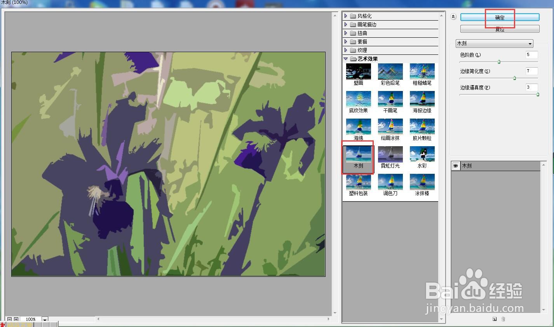The image size is (554, 327).
Task: Click the woodcut preview image
Action: [x=168, y=164]
